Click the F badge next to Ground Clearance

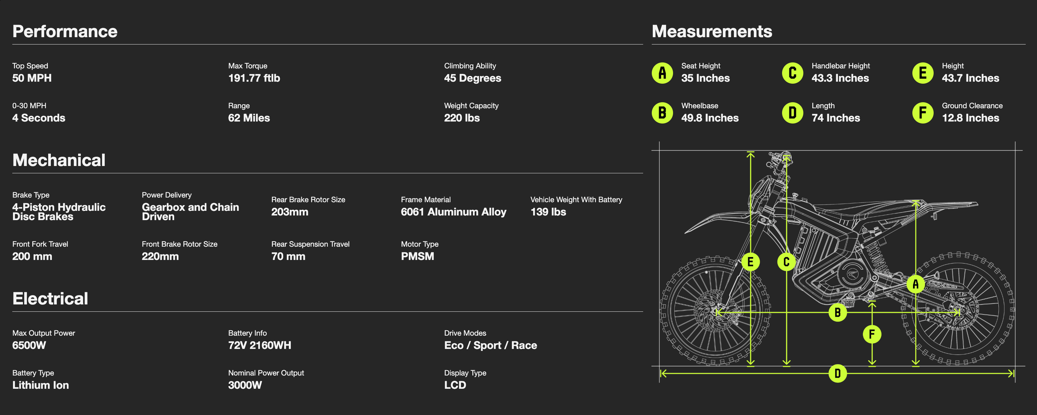(x=923, y=113)
